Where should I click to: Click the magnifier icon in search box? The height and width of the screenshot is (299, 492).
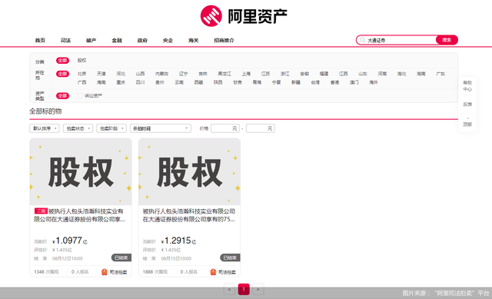[362, 40]
